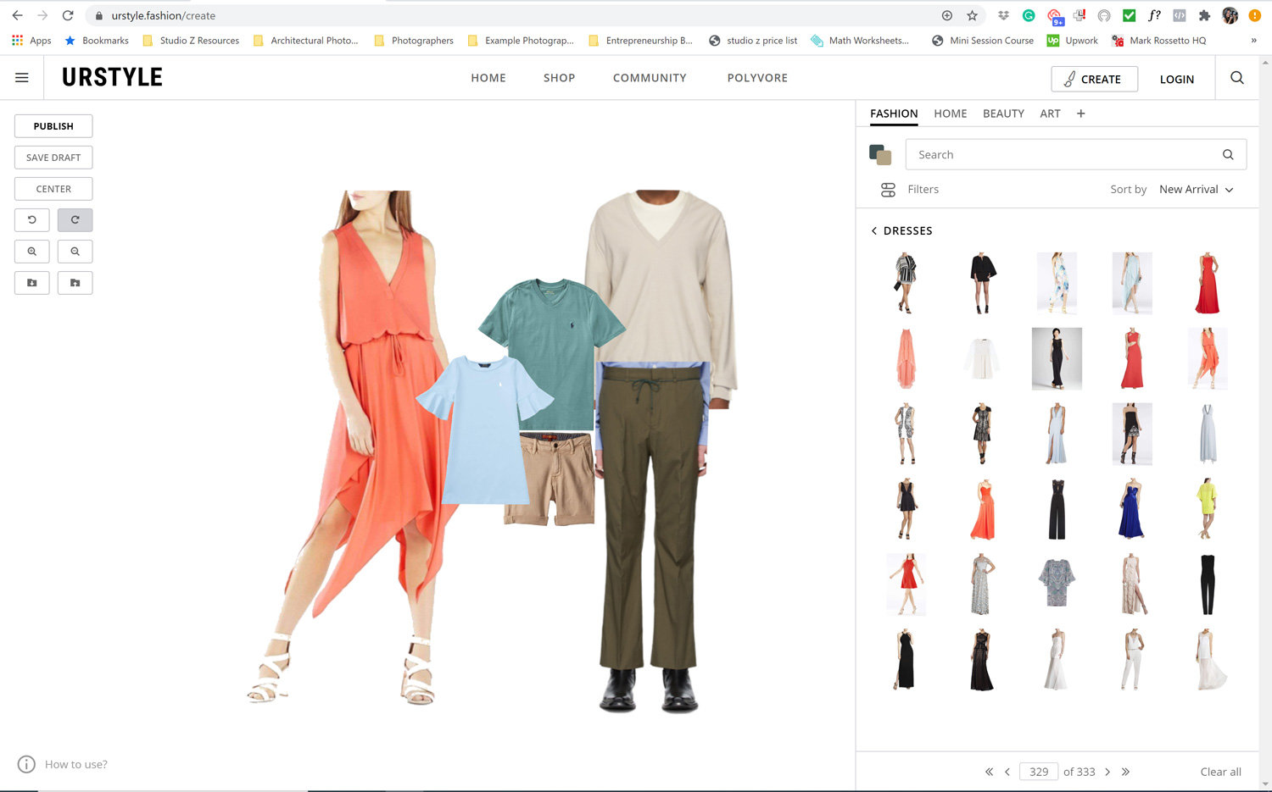Image resolution: width=1272 pixels, height=792 pixels.
Task: Switch to the FASHION tab
Action: coord(894,114)
